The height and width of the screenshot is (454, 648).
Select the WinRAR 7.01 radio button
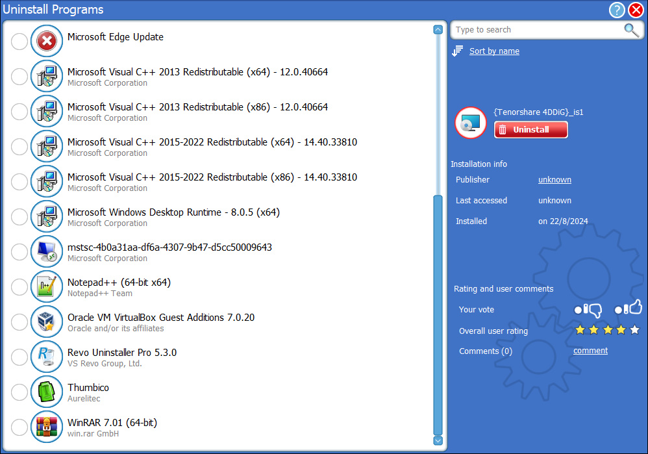19,427
